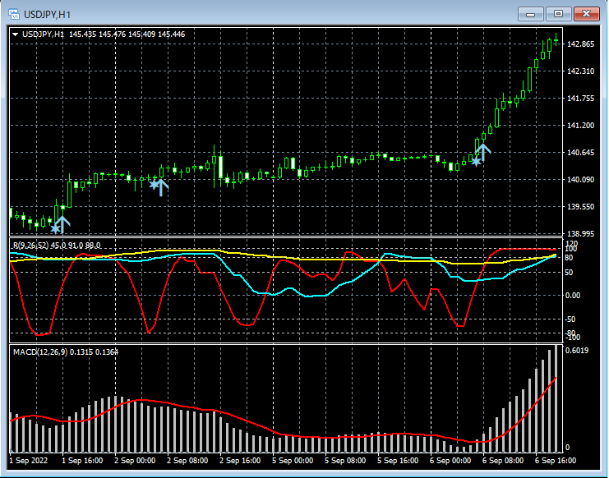Close the USDJPY,H1 chart window
609x478 pixels.
click(587, 14)
